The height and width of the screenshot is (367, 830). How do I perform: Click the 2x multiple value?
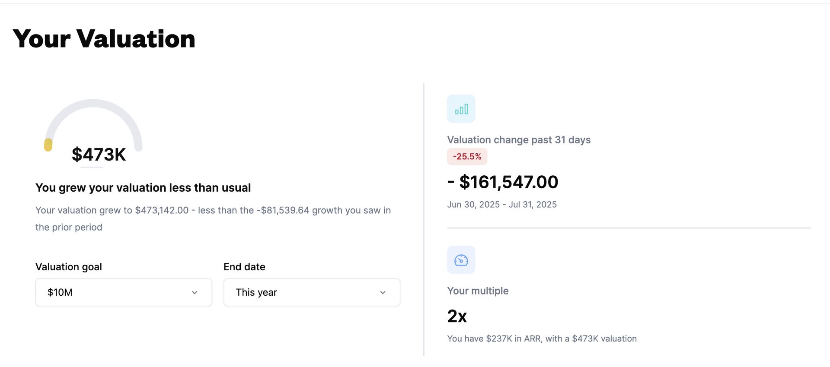pos(457,316)
